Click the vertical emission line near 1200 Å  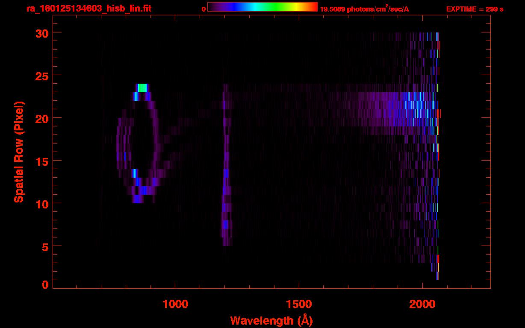226,164
